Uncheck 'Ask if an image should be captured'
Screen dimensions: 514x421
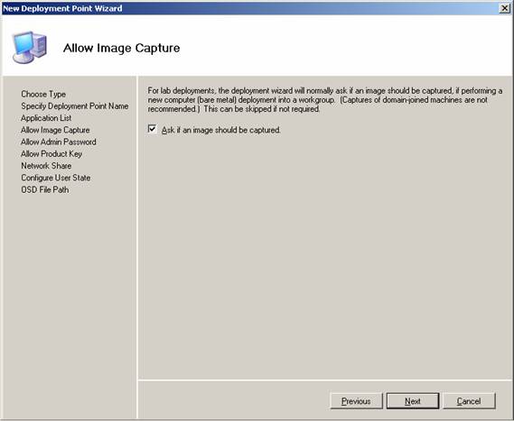(x=152, y=129)
